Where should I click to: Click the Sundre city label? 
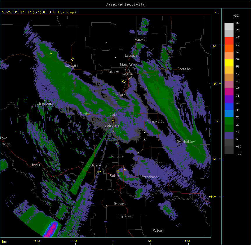click(x=85, y=114)
